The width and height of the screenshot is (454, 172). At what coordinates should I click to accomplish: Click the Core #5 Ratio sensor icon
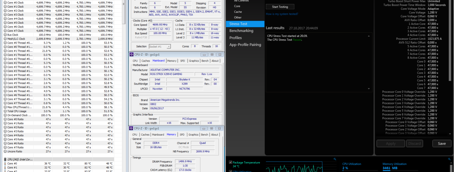5,139
